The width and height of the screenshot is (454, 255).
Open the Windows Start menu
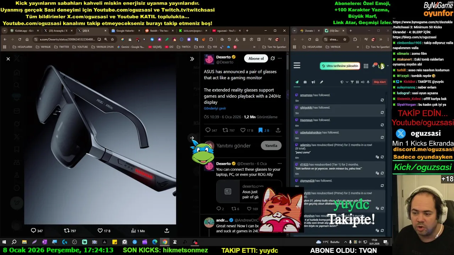click(x=4, y=242)
